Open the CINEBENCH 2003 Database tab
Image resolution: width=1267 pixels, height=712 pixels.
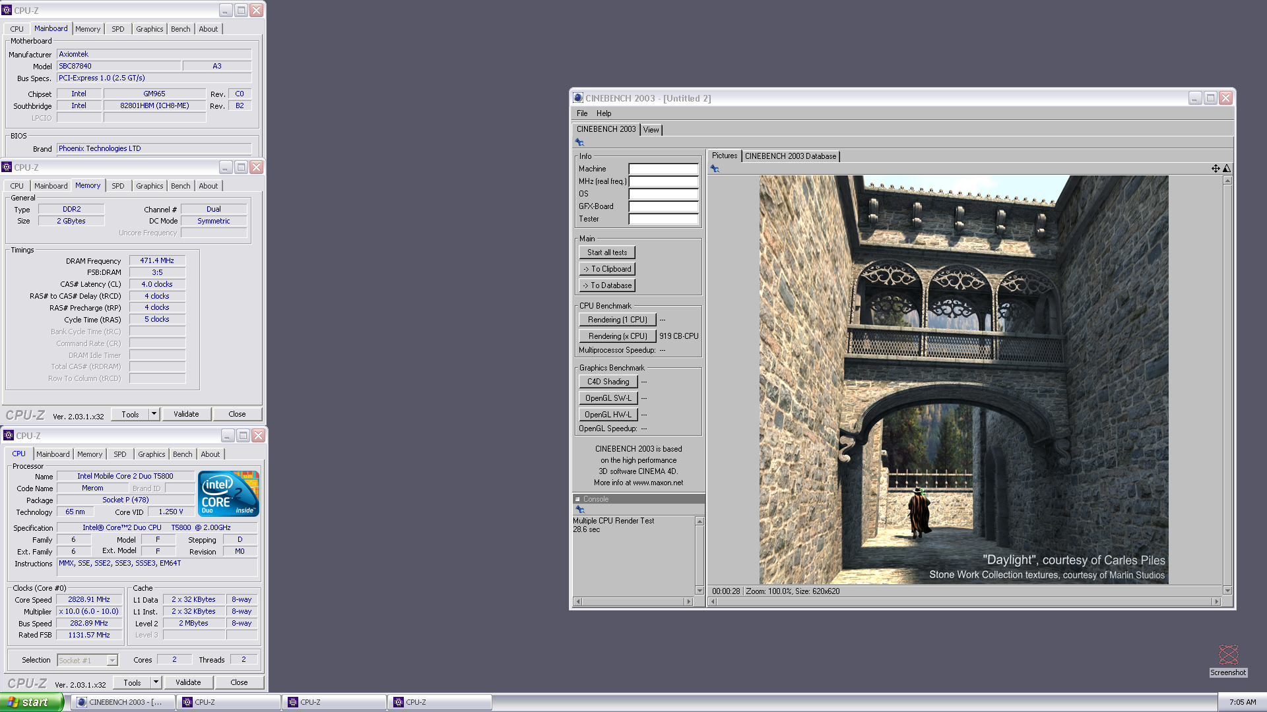791,156
